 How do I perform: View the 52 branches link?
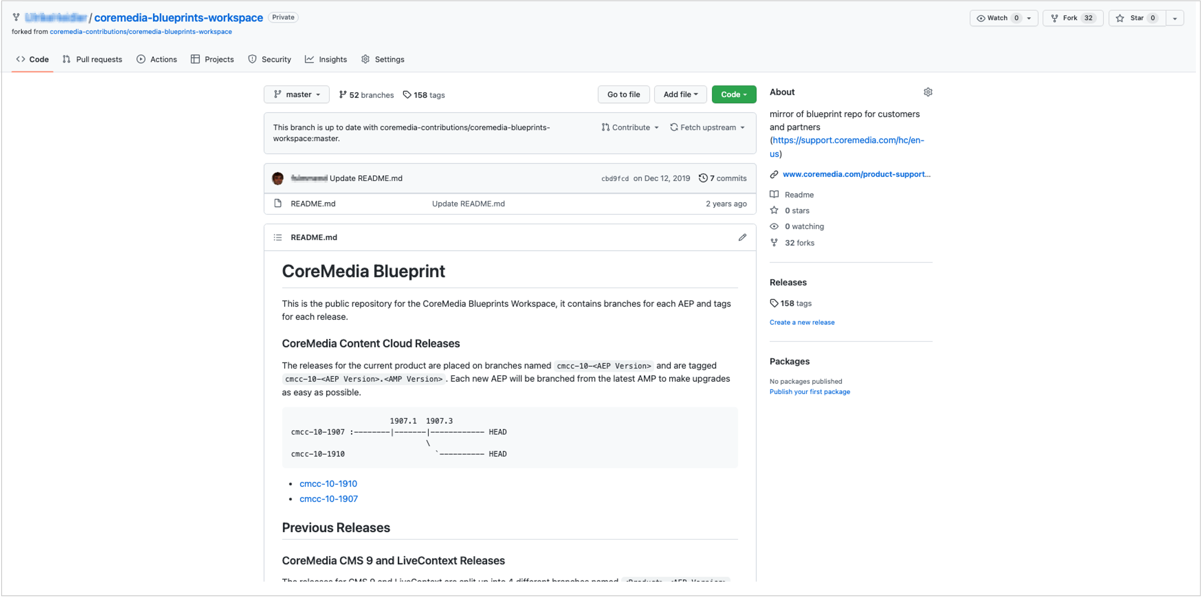[x=366, y=95]
